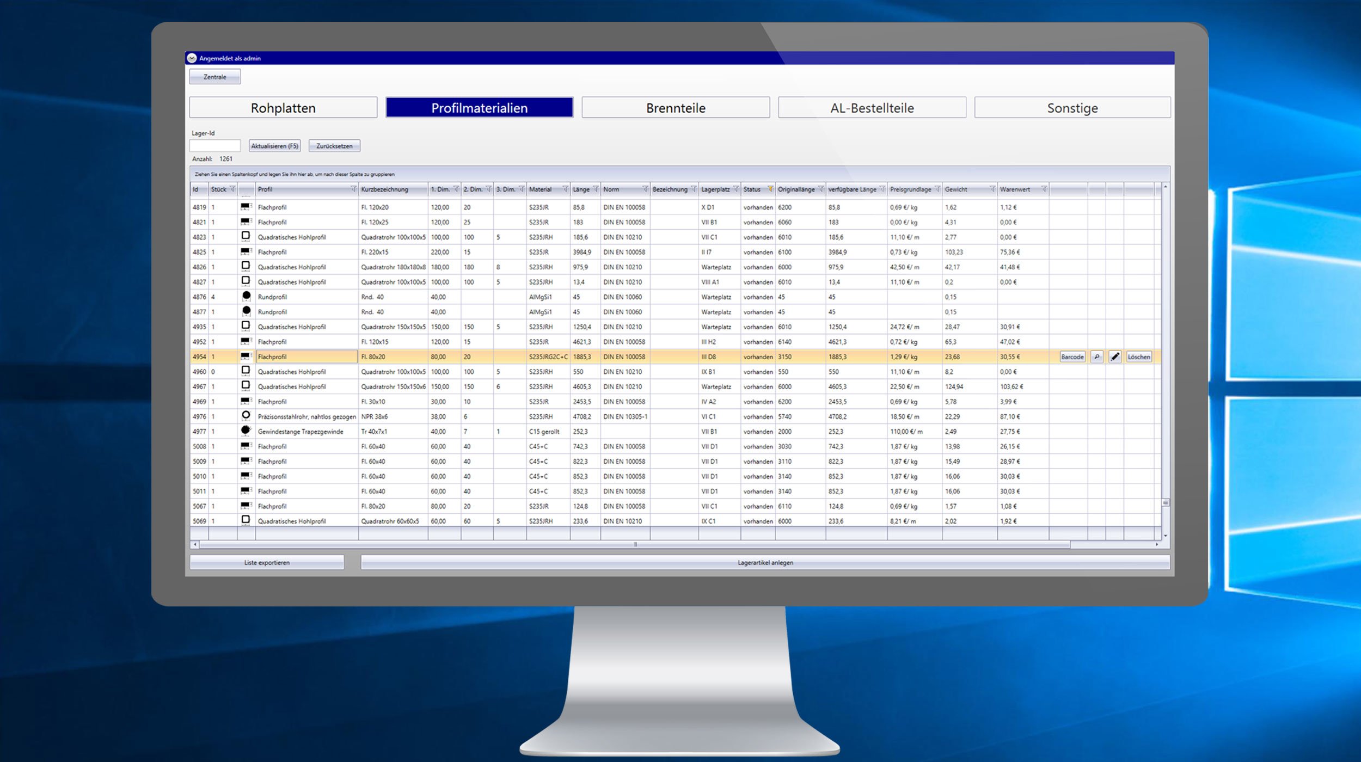The width and height of the screenshot is (1361, 762).
Task: Switch to the Brennteile tab
Action: (x=676, y=108)
